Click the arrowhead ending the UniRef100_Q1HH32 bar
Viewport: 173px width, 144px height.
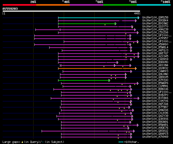click(136, 69)
